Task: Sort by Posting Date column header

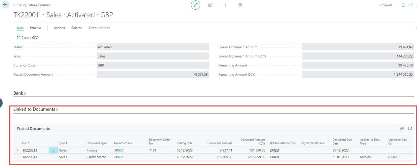Action: point(184,143)
